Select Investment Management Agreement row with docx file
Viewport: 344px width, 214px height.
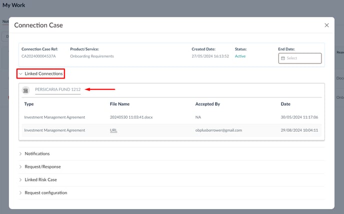click(171, 117)
